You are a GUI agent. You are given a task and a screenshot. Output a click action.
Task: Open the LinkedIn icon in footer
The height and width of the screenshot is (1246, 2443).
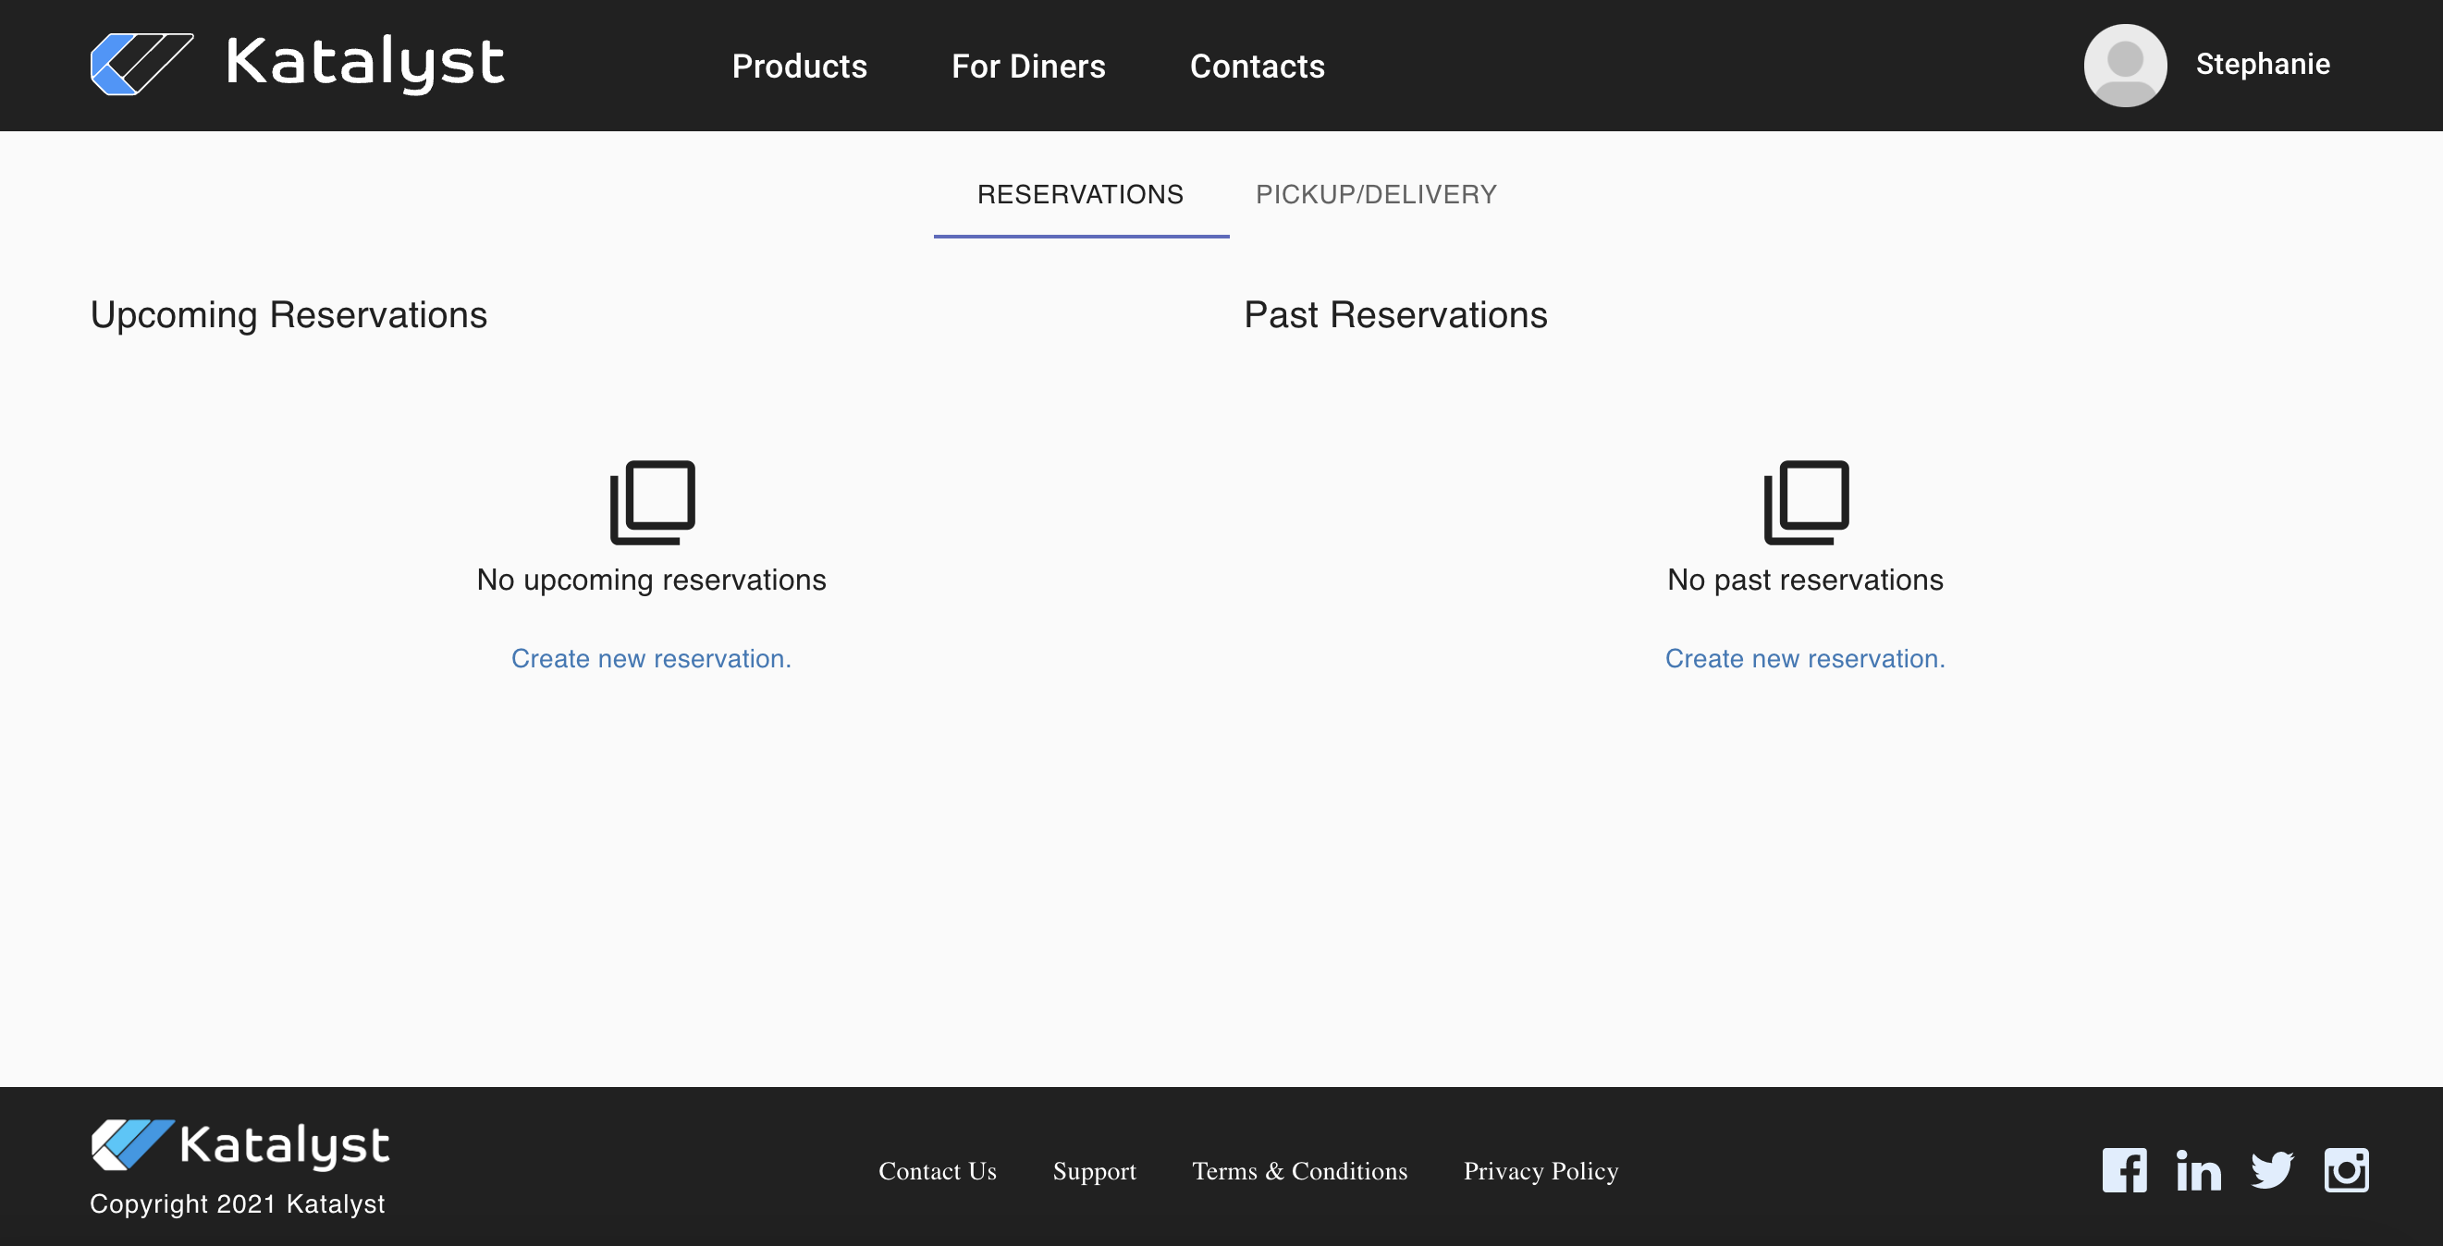[x=2198, y=1170]
